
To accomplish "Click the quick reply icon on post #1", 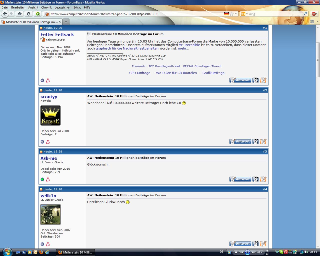I will coord(263,80).
